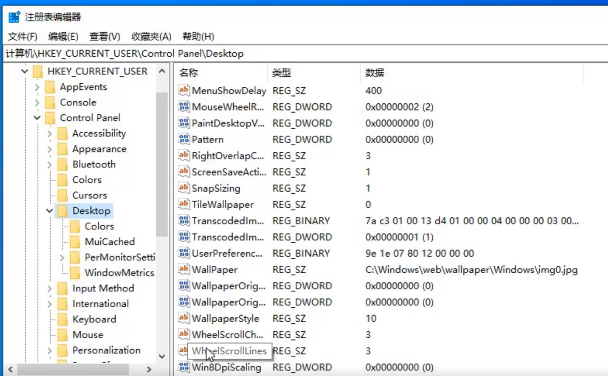608x376 pixels.
Task: Select the International key
Action: coord(100,304)
